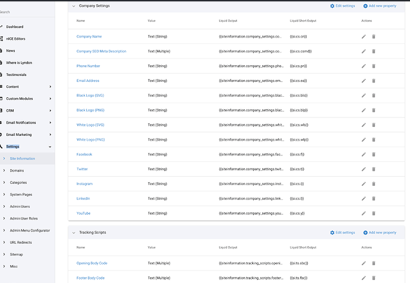The height and width of the screenshot is (283, 410).
Task: Open Admin User Roles submenu item
Action: [x=24, y=218]
